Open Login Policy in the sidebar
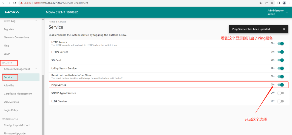Viewport: 292px width, 135px height. [x=11, y=110]
